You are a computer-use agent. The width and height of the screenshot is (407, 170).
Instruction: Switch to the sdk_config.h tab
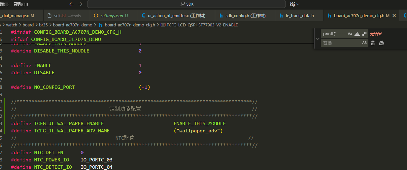(x=245, y=16)
